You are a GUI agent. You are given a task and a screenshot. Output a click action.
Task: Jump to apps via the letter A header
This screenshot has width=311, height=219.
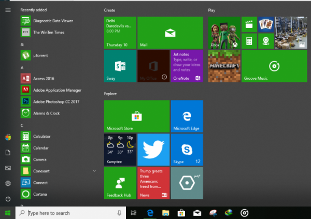tap(22, 68)
